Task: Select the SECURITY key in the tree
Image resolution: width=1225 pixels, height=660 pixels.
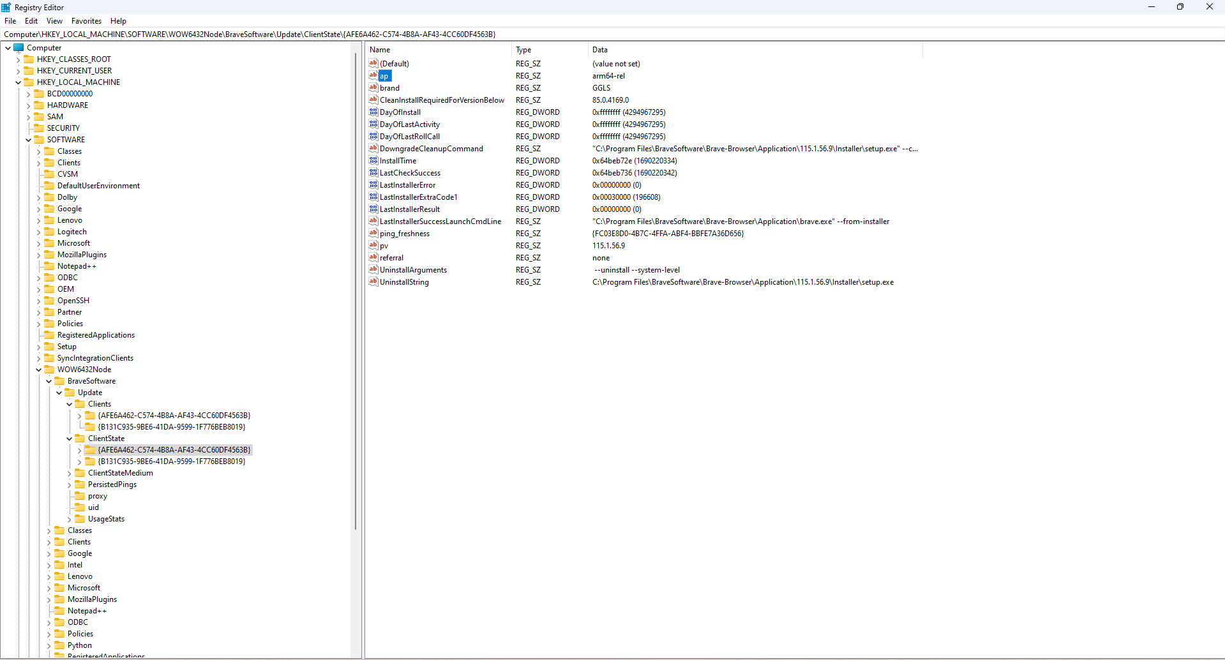Action: [x=63, y=128]
